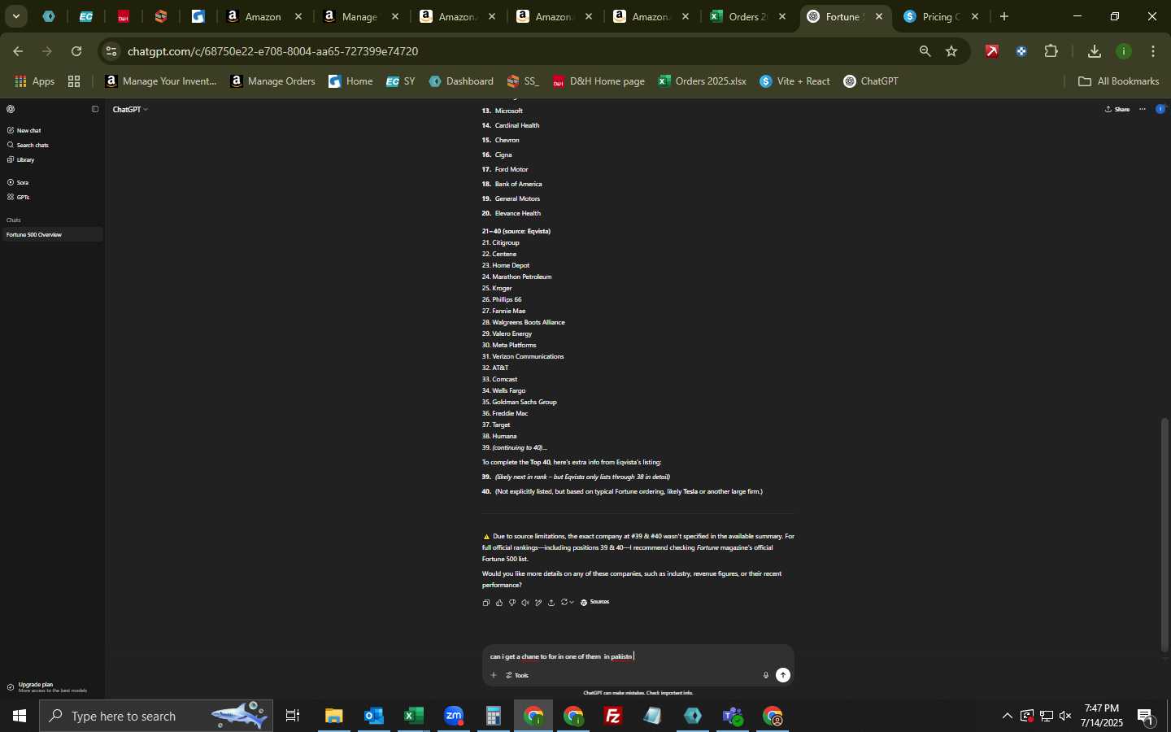This screenshot has height=732, width=1171.
Task: Play the response with read aloud
Action: (x=525, y=603)
